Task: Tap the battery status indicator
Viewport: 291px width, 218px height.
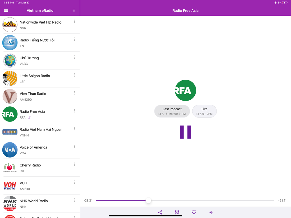Action: point(285,3)
